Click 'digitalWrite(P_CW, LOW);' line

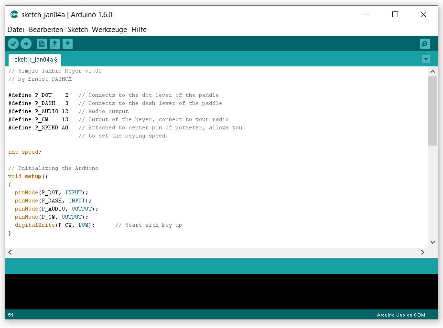click(x=55, y=225)
